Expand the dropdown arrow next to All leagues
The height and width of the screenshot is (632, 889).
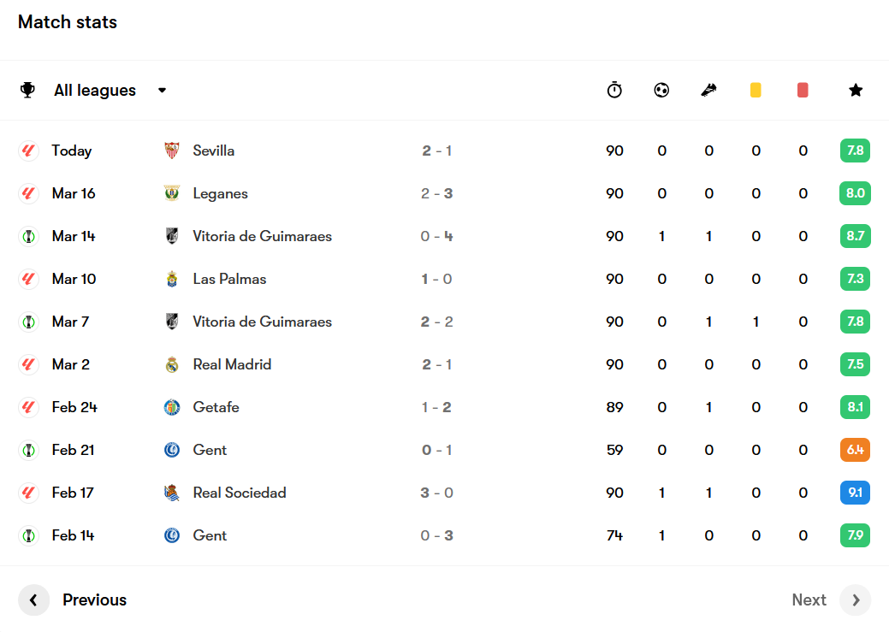[x=163, y=90]
